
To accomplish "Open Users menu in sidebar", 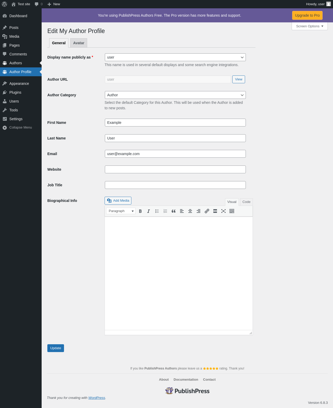I will pos(21,101).
